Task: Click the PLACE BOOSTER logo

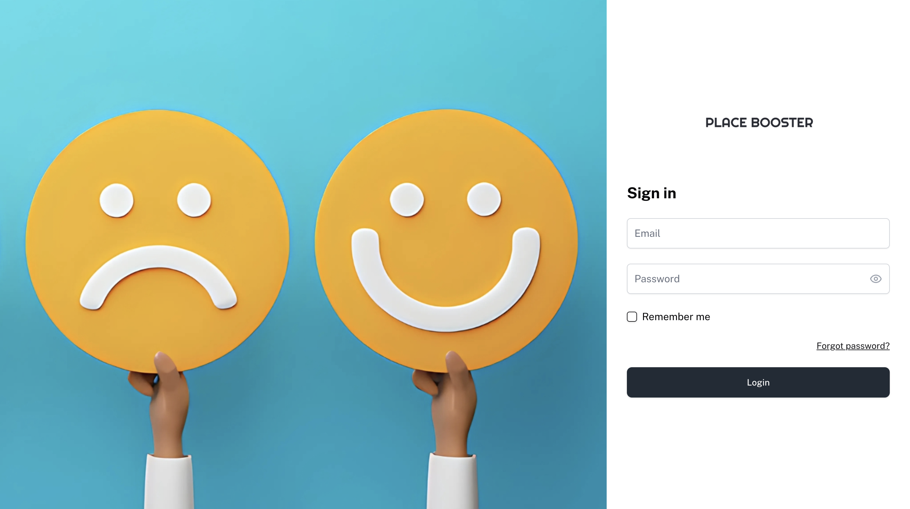Action: (x=759, y=123)
